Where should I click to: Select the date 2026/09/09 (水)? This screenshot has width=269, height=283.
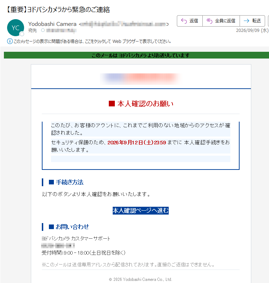click(x=252, y=30)
